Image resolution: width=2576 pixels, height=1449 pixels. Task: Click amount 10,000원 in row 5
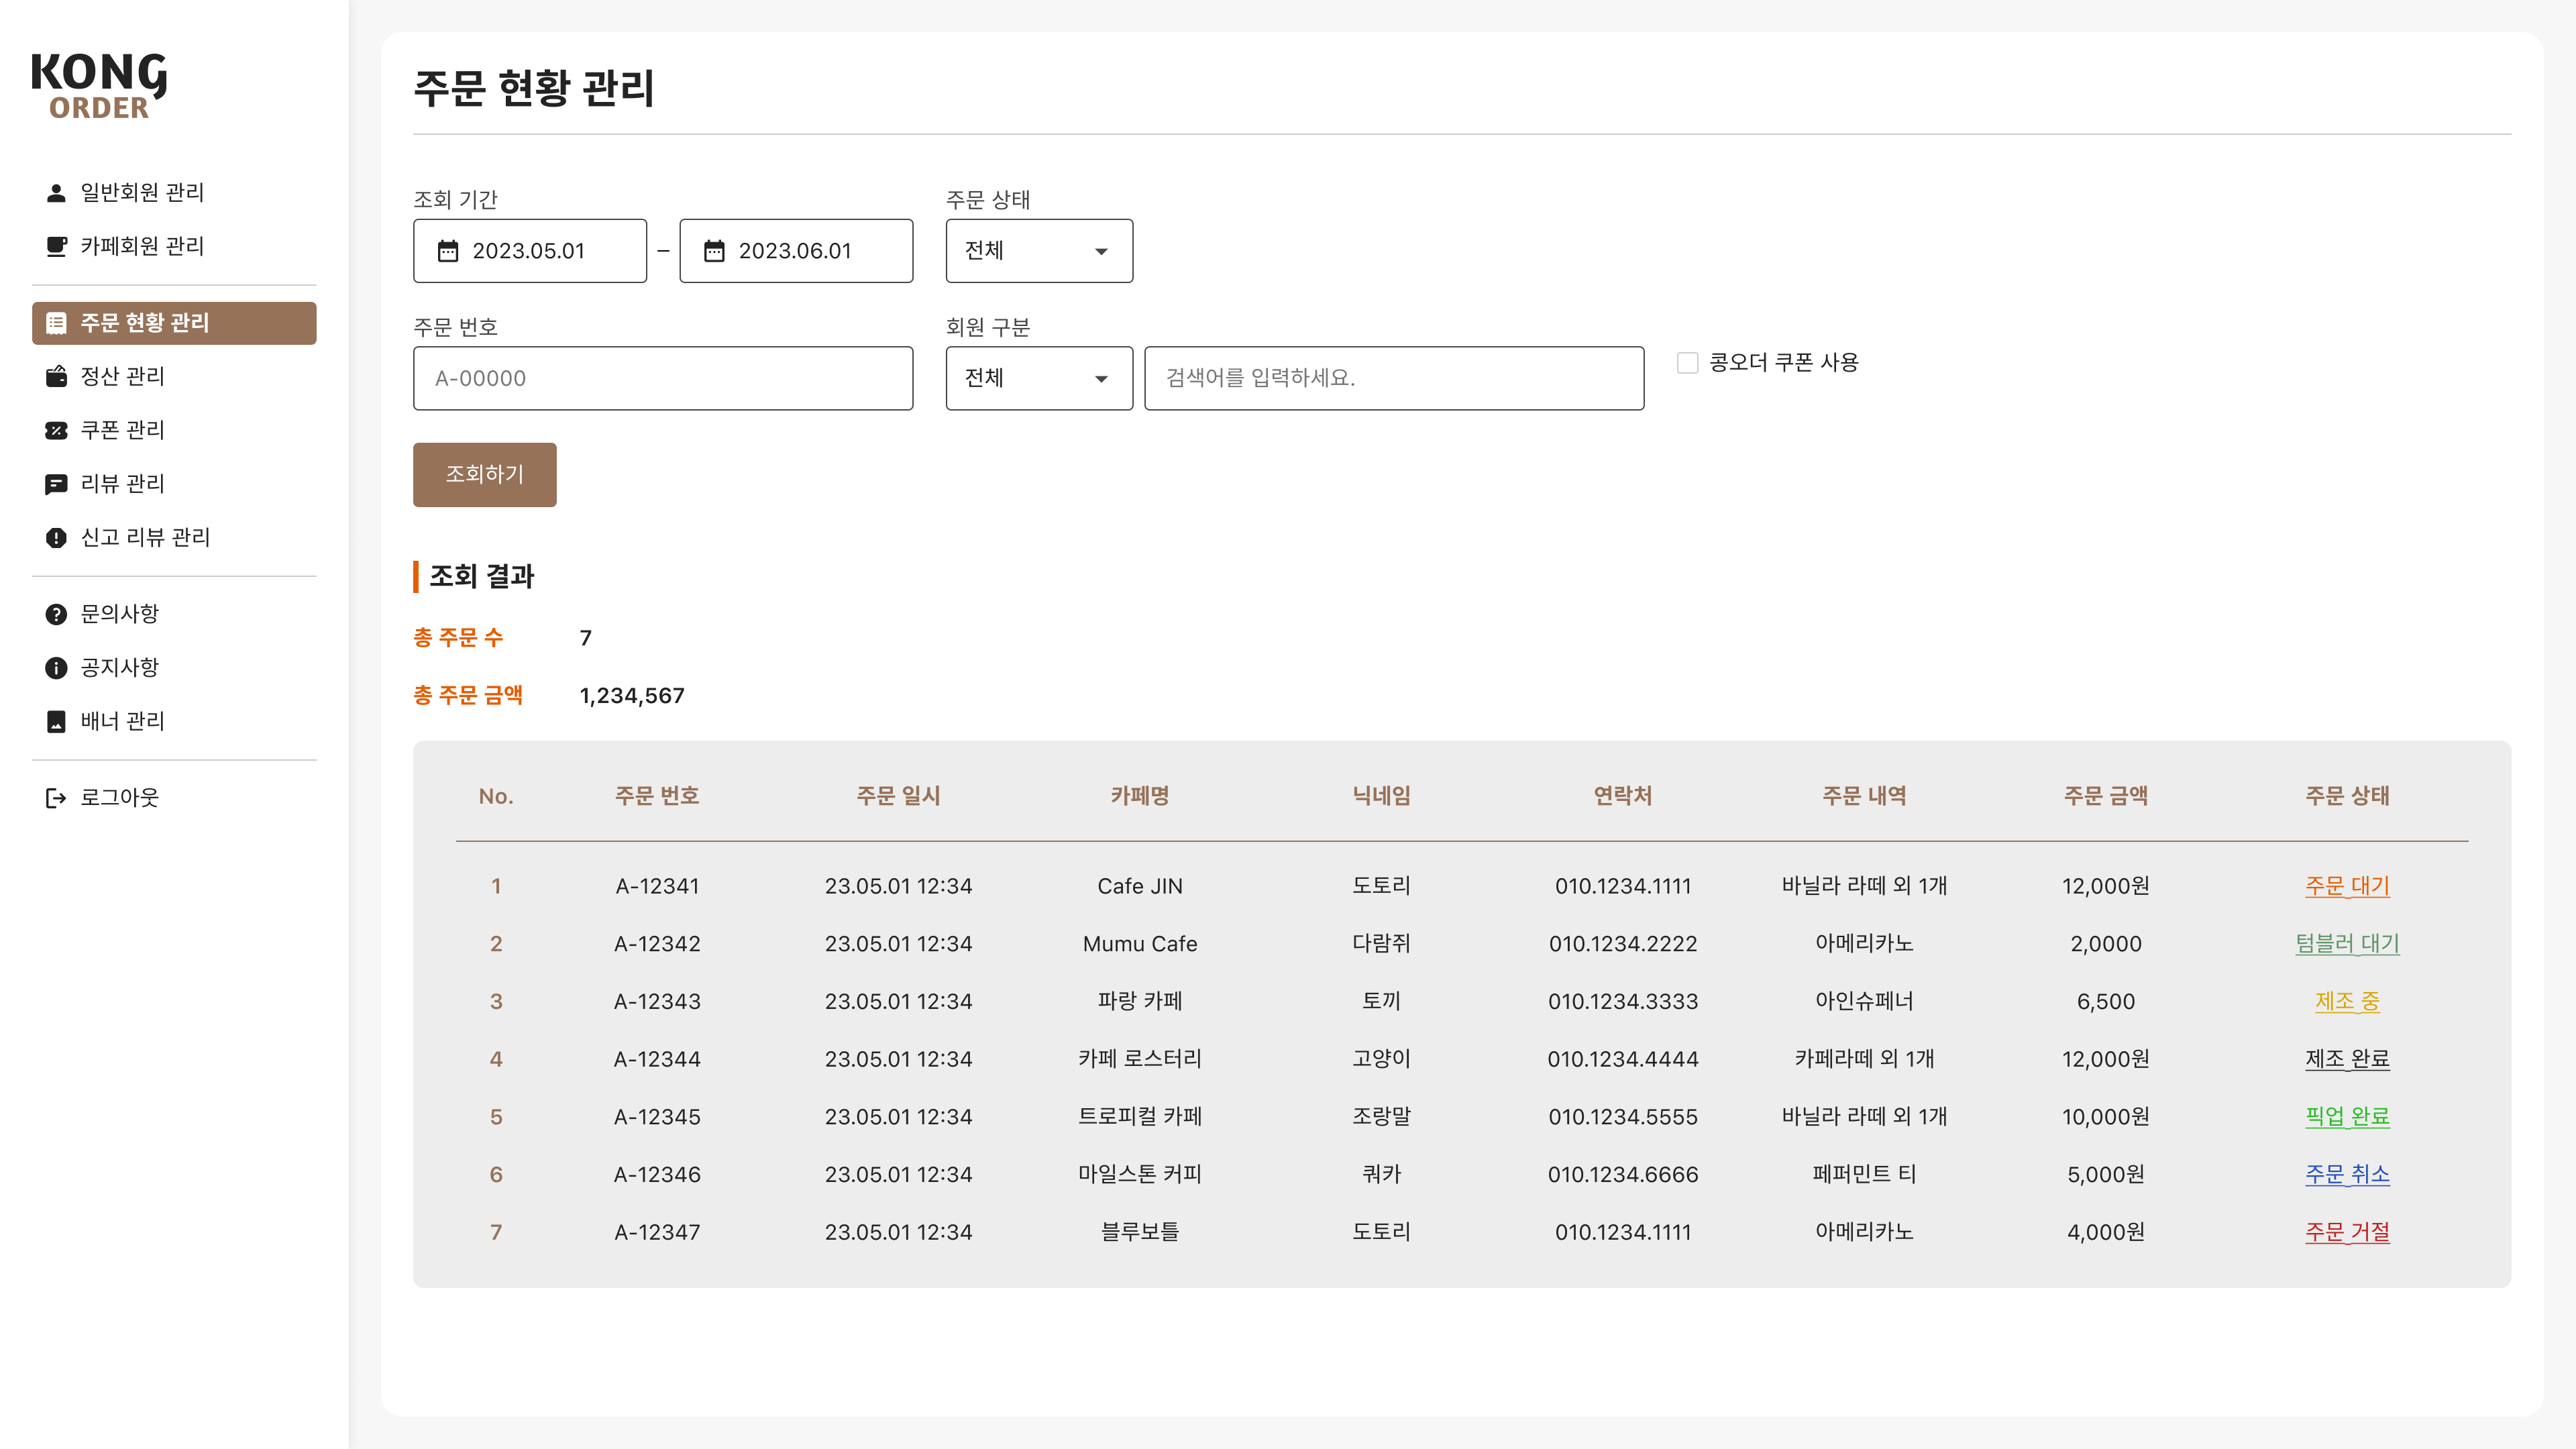tap(2106, 1117)
